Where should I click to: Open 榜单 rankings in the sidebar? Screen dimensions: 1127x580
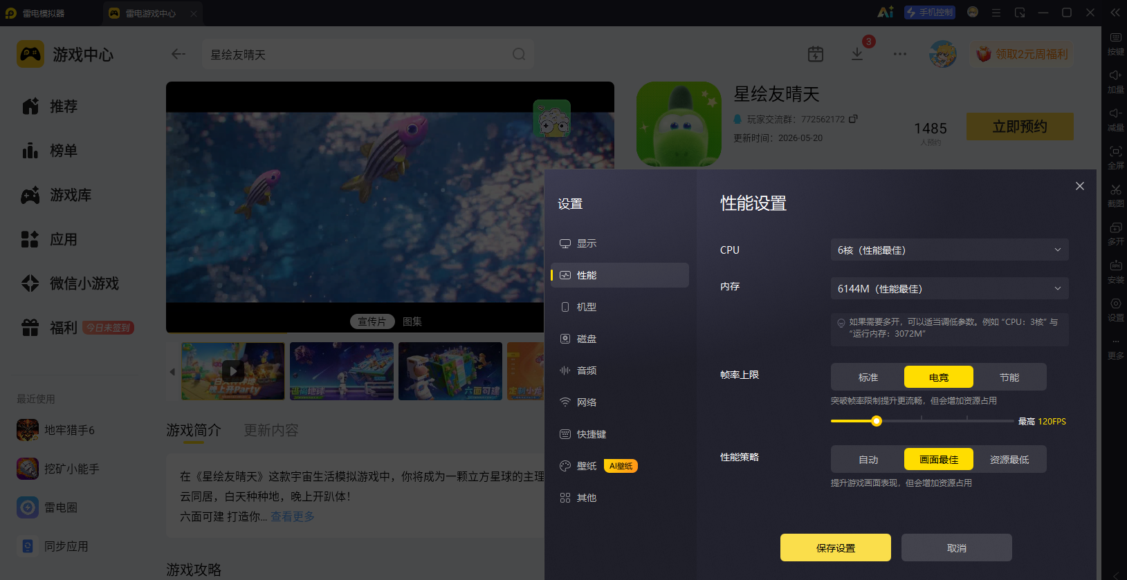pos(50,151)
